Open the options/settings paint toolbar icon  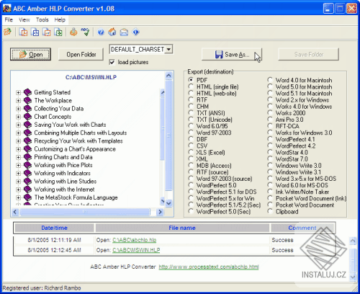click(73, 32)
